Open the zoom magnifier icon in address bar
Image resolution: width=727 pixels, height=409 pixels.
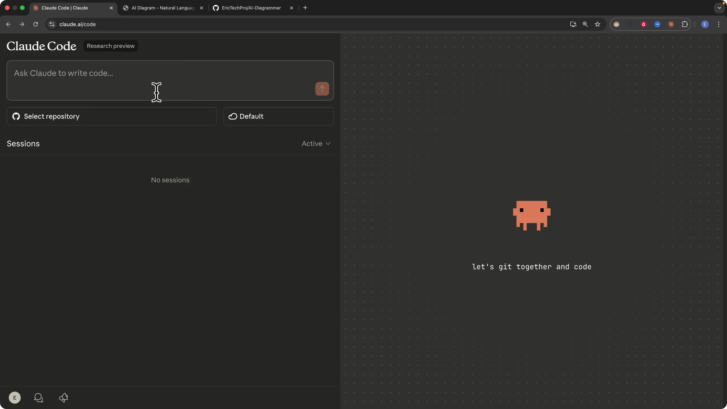585,24
